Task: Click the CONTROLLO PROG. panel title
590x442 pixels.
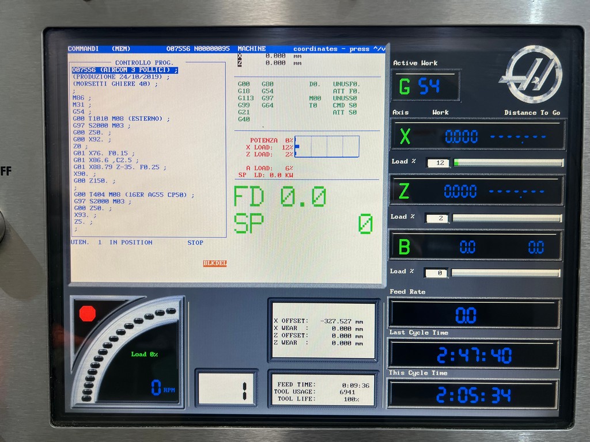Action: [x=144, y=62]
